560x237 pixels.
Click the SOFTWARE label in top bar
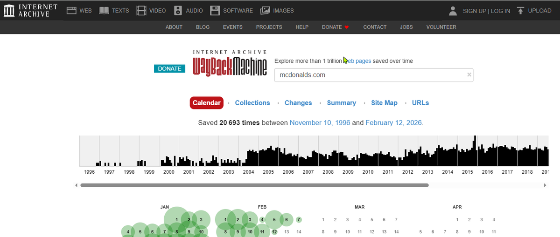click(238, 10)
